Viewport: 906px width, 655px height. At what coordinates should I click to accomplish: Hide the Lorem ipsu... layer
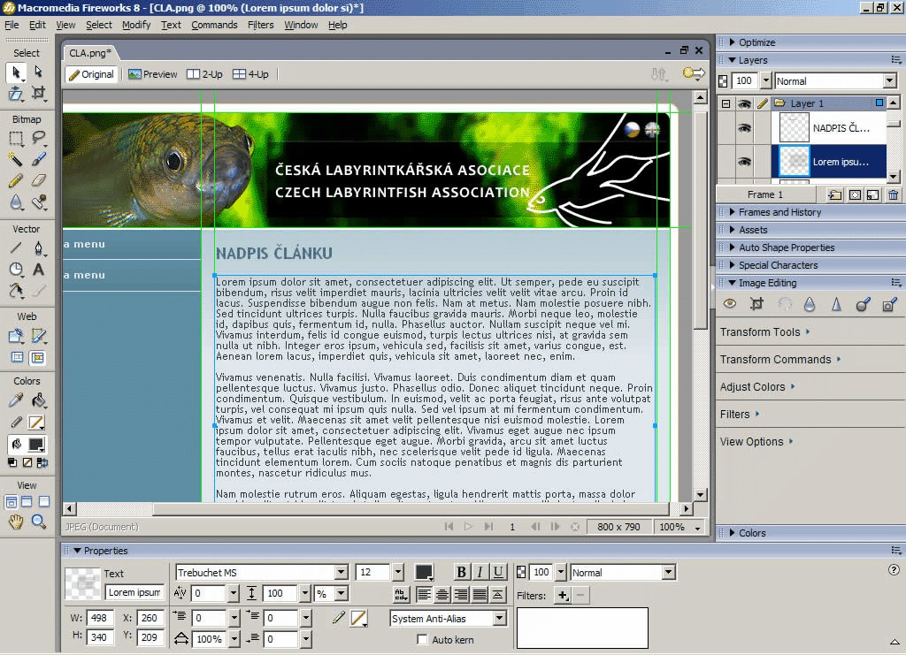(744, 162)
